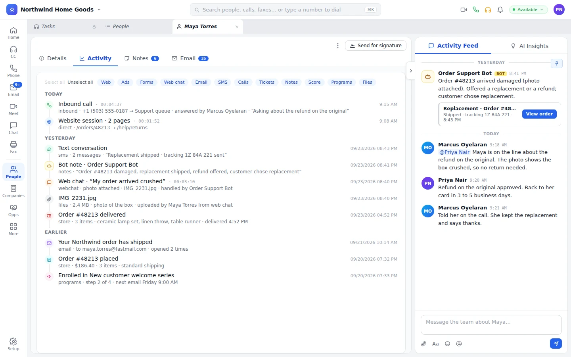Close the Maya Torres tab
The width and height of the screenshot is (571, 357).
click(237, 27)
